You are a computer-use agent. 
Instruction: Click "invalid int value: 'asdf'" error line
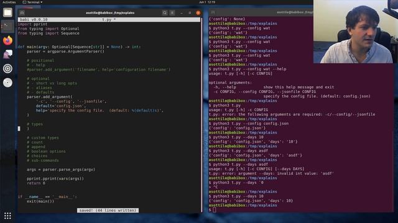tap(271, 173)
